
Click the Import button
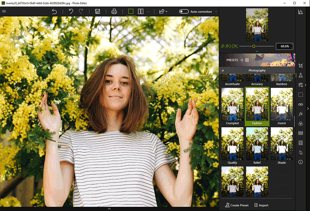261,205
